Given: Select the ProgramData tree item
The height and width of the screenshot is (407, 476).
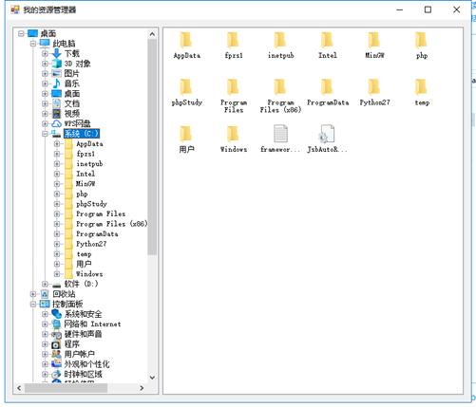Looking at the screenshot, I should (97, 234).
